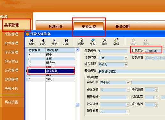Image resolution: width=165 pixels, height=120 pixels.
Task: Open the 计入业绩 dropdown
Action: pyautogui.click(x=128, y=104)
